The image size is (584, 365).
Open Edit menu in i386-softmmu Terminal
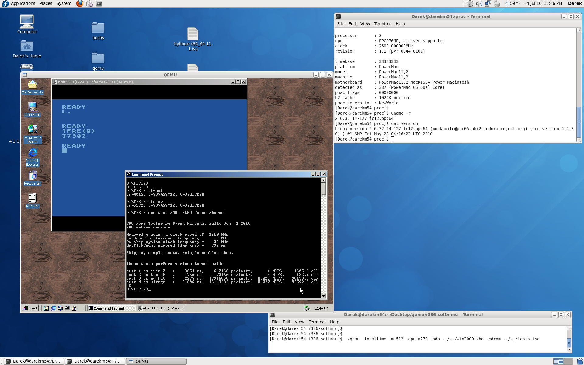287,322
